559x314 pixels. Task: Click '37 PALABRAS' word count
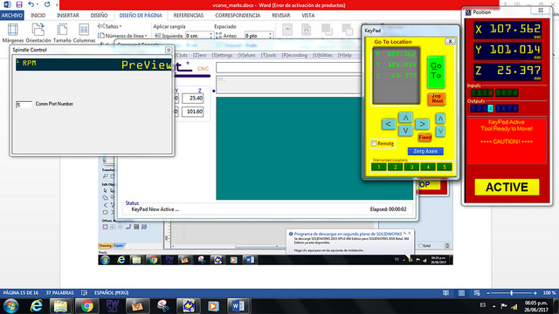click(x=60, y=293)
